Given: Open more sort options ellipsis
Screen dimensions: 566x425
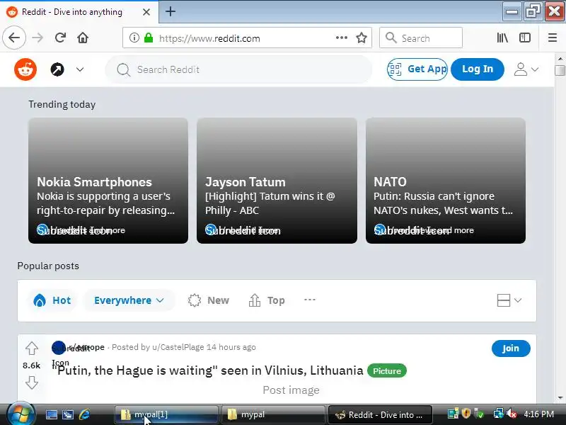Looking at the screenshot, I should 310,300.
